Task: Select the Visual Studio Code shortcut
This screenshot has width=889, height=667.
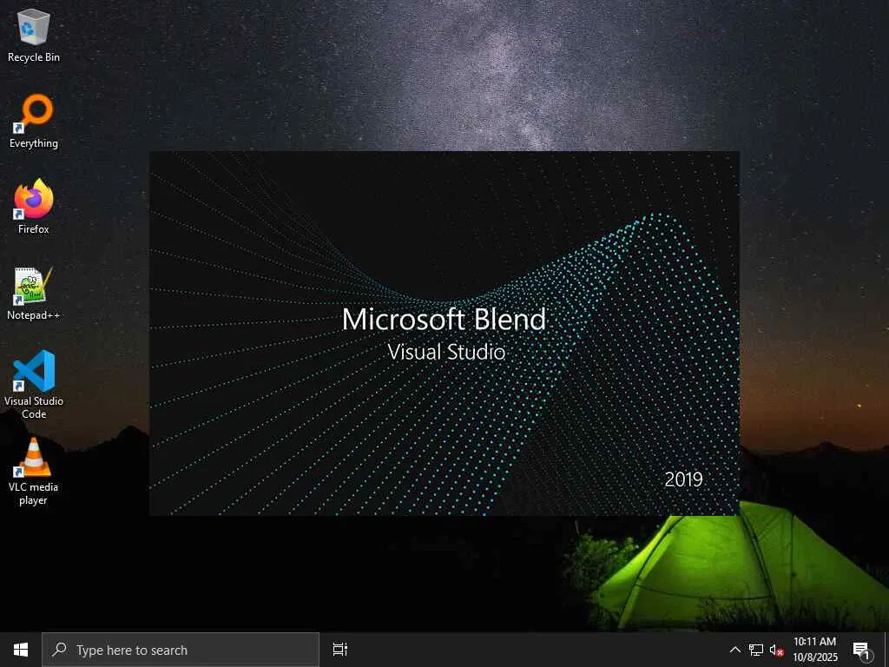Action: click(x=34, y=385)
